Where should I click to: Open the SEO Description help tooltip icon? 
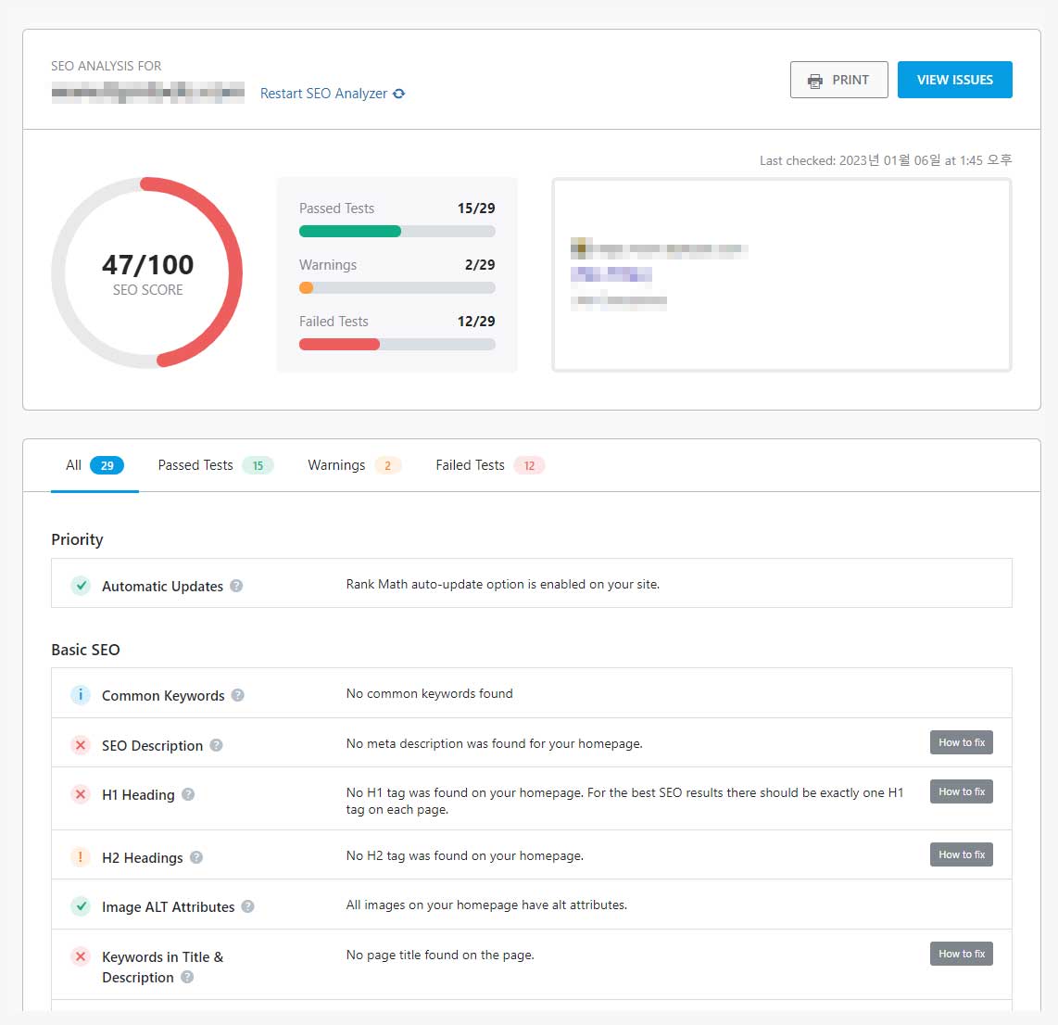tap(216, 745)
